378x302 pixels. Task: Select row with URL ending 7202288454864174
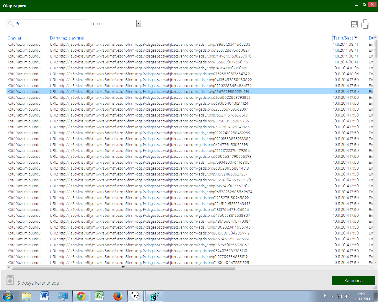tap(189, 86)
